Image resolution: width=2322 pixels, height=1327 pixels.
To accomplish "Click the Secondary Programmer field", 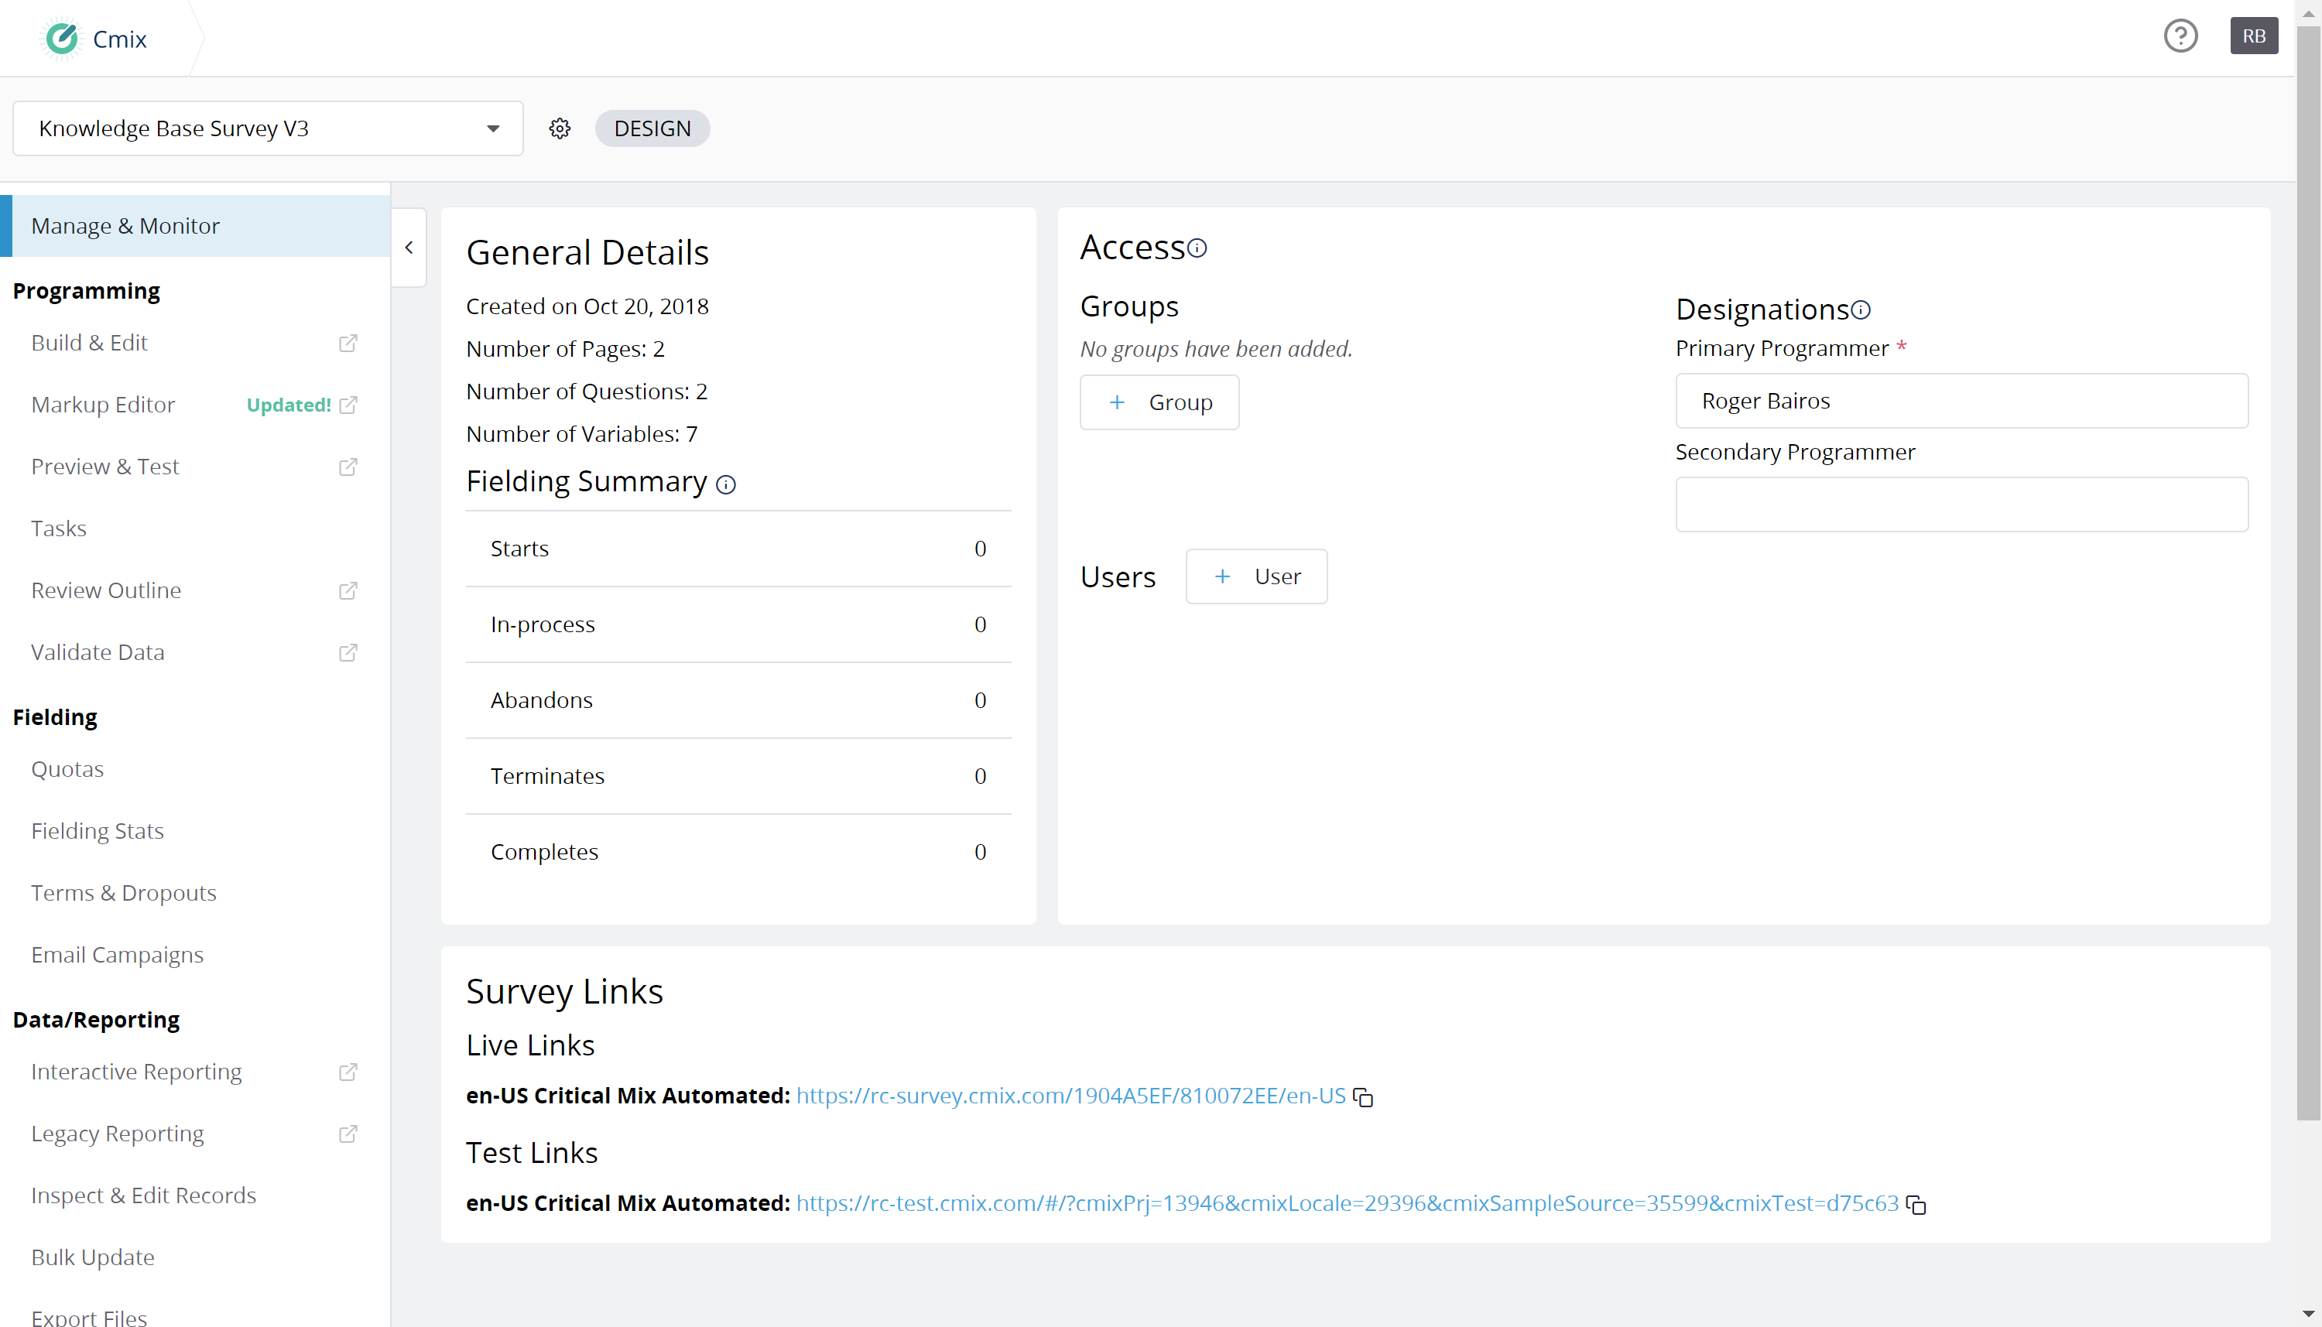I will 1961,504.
